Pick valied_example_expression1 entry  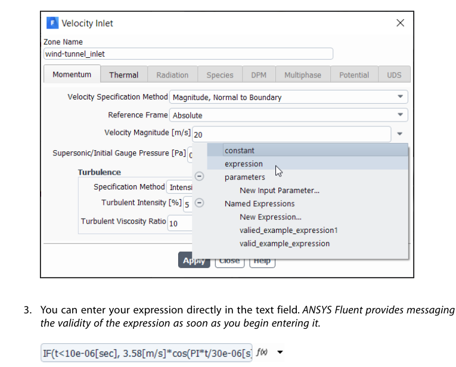(x=289, y=230)
